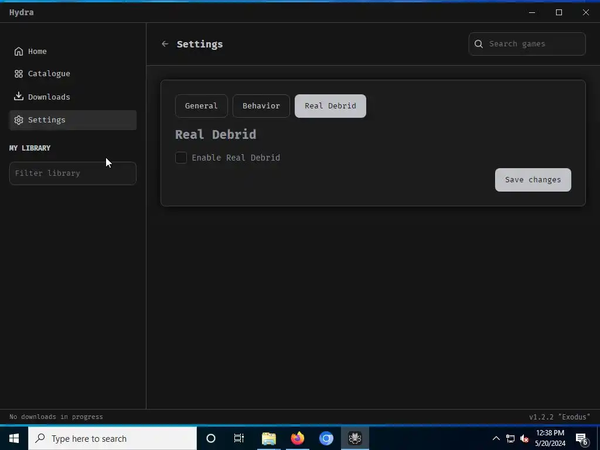
Task: Switch to the Behavior tab
Action: tap(261, 106)
